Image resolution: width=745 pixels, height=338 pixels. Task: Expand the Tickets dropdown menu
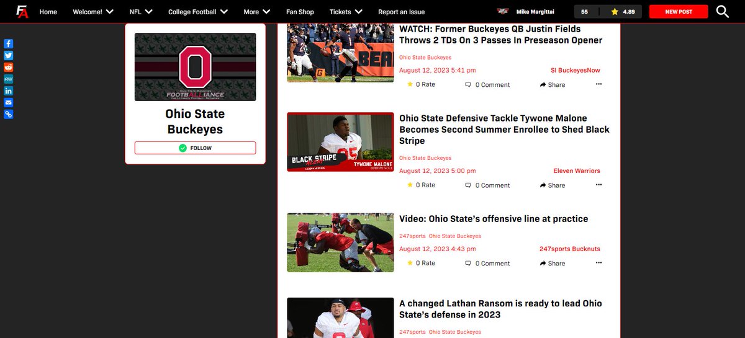coord(346,11)
